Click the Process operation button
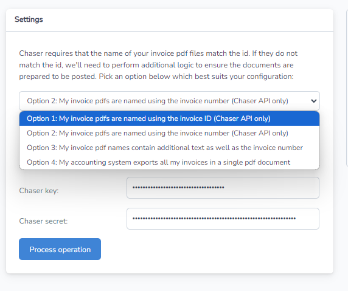The image size is (348, 291). 60,249
